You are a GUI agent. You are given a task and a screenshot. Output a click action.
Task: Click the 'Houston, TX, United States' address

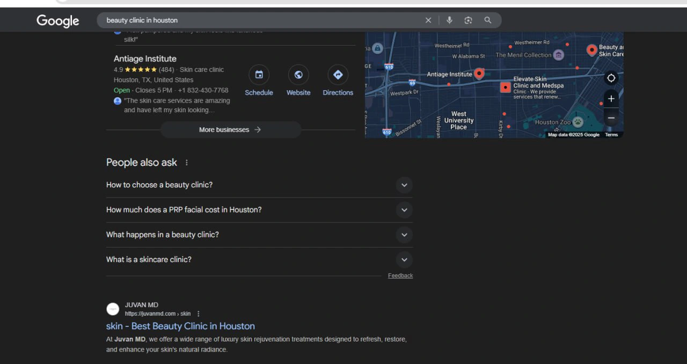point(154,80)
